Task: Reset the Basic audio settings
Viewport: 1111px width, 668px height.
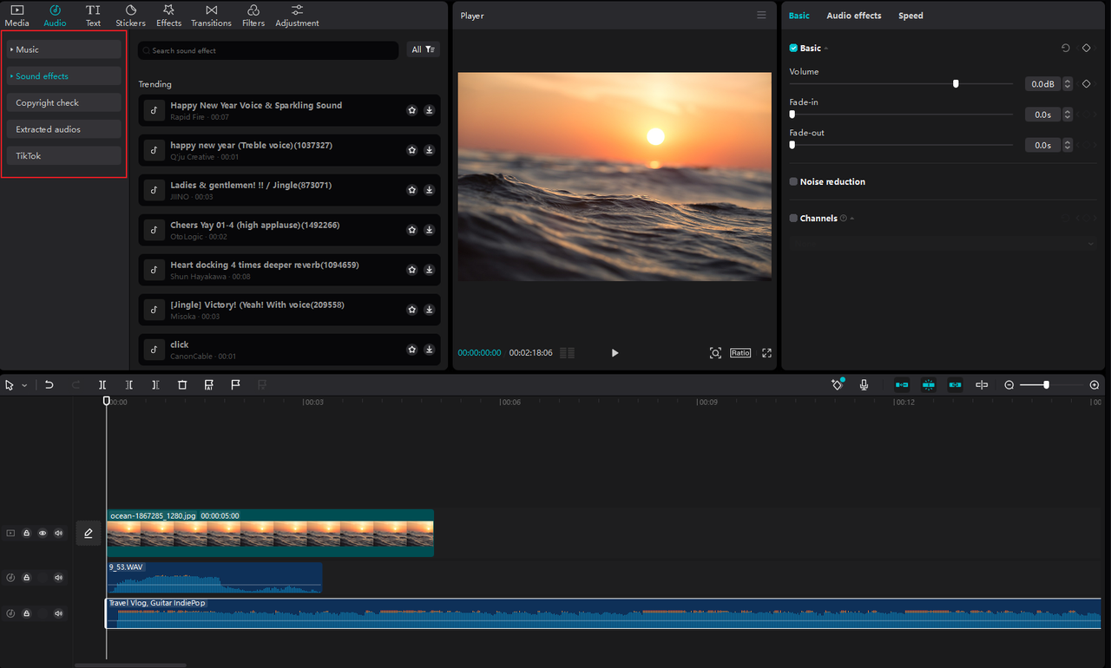Action: [x=1066, y=49]
